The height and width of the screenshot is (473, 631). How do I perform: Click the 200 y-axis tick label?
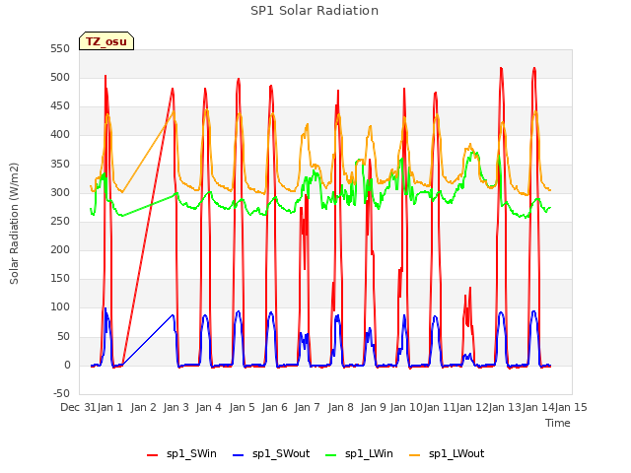(60, 249)
